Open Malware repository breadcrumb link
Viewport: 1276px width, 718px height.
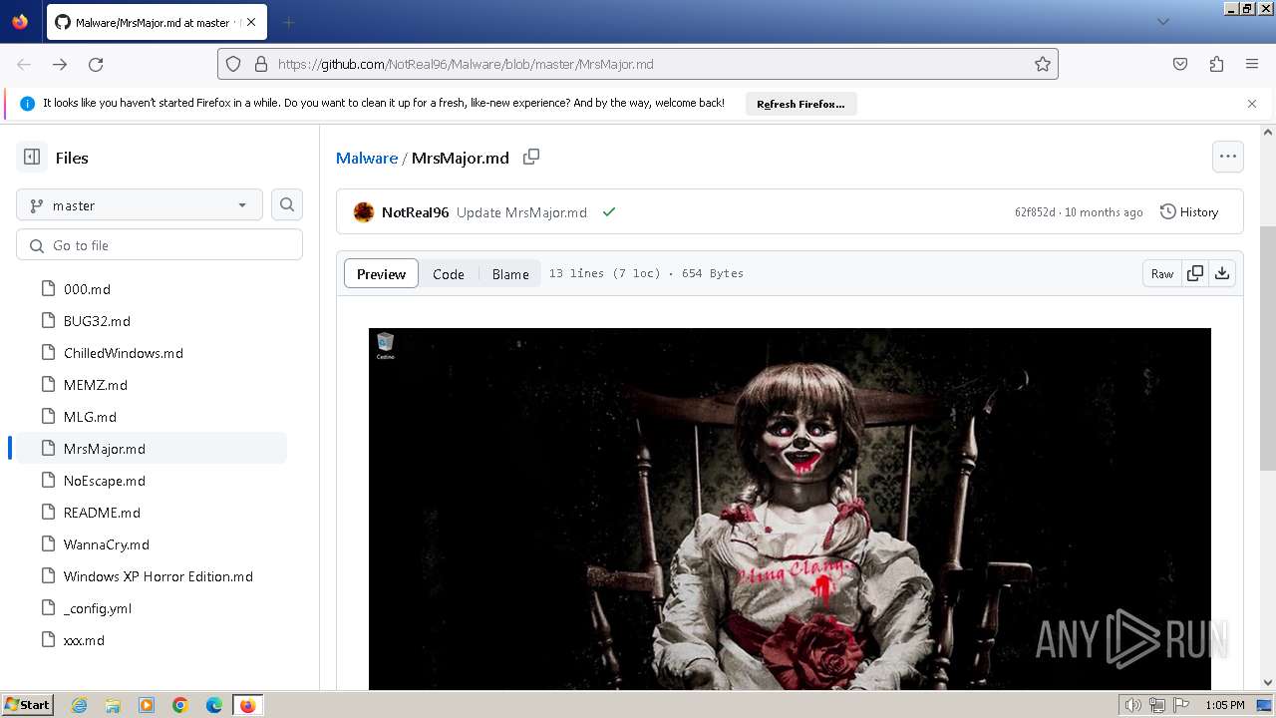click(x=367, y=158)
